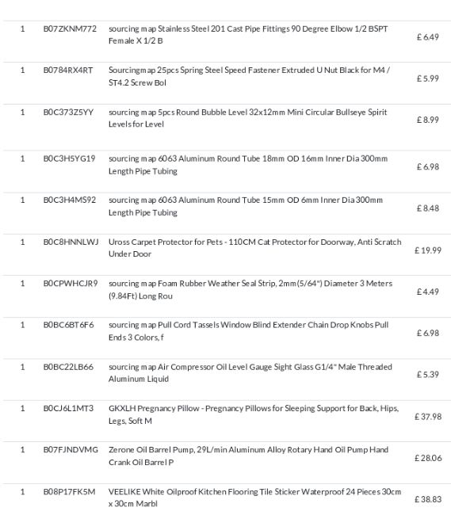Select the Spring Steel Speed Fastener item
This screenshot has width=451, height=515.
click(249, 76)
